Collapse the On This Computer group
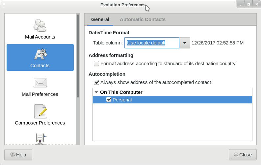Screen dimensions: 261x165 (96, 93)
